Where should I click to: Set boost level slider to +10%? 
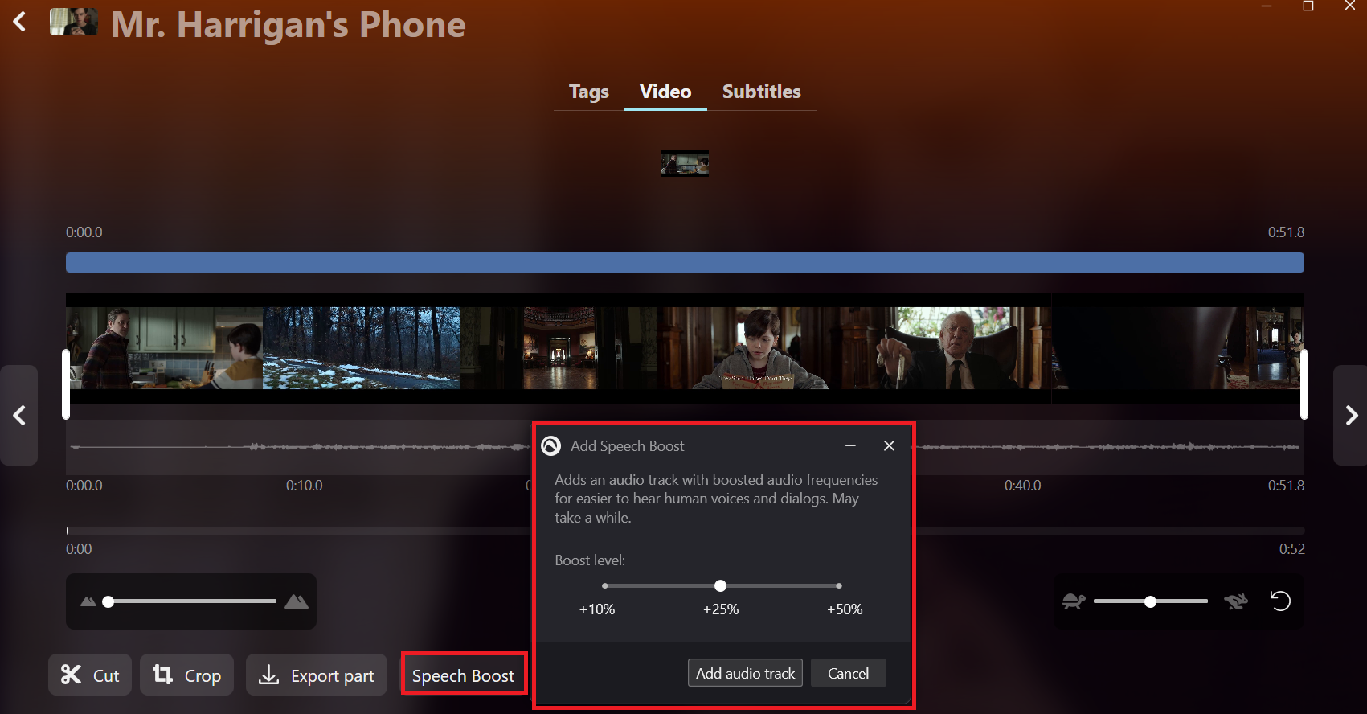[x=605, y=586]
